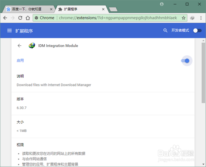
Task: Click the browser forward arrow button
Action: tap(13, 18)
